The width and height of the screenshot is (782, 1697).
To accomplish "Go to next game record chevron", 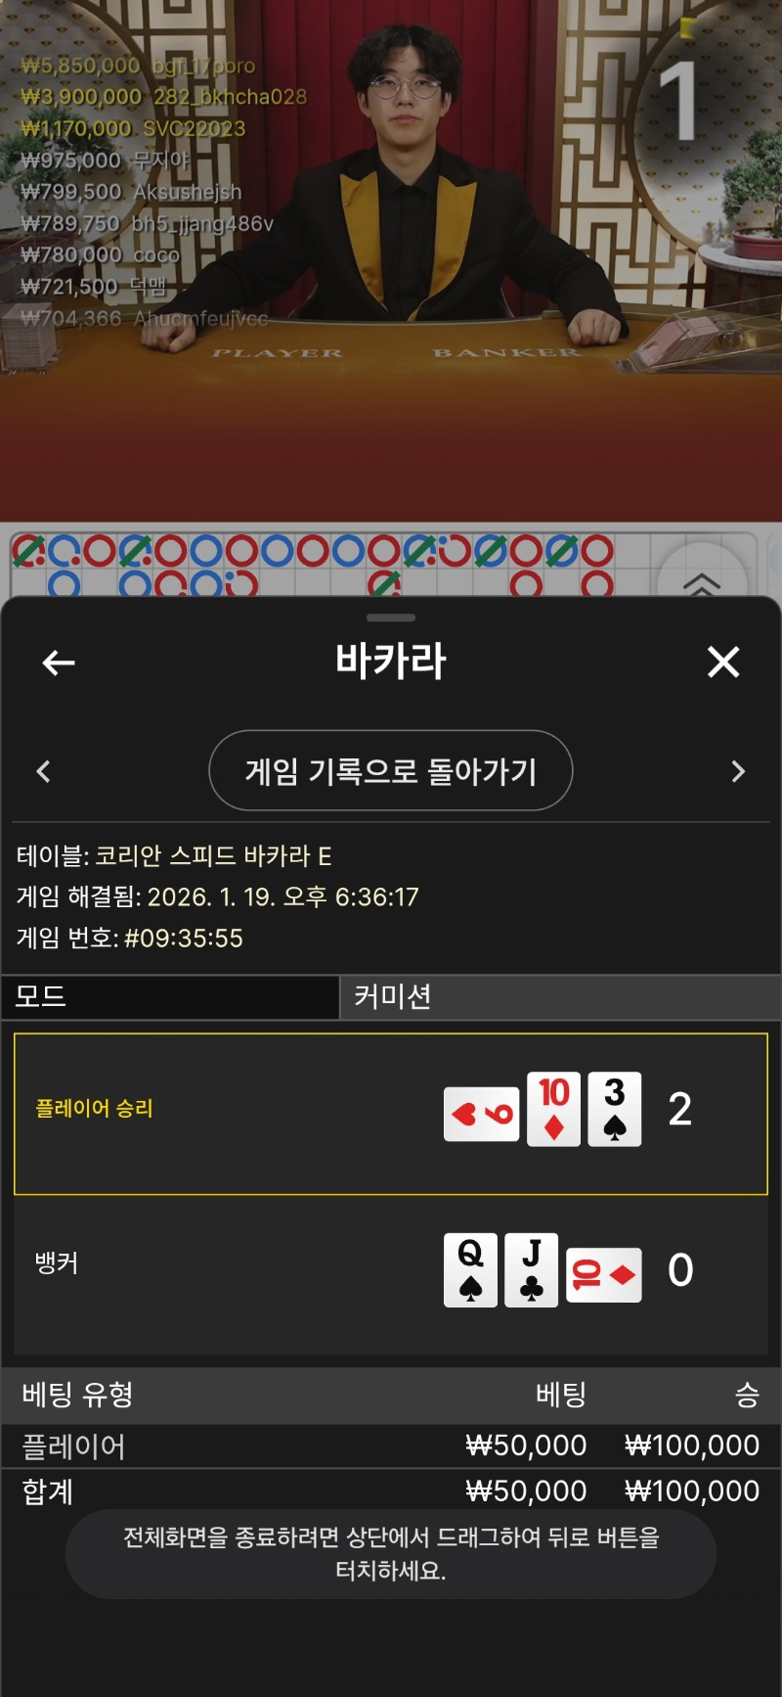I will point(739,771).
